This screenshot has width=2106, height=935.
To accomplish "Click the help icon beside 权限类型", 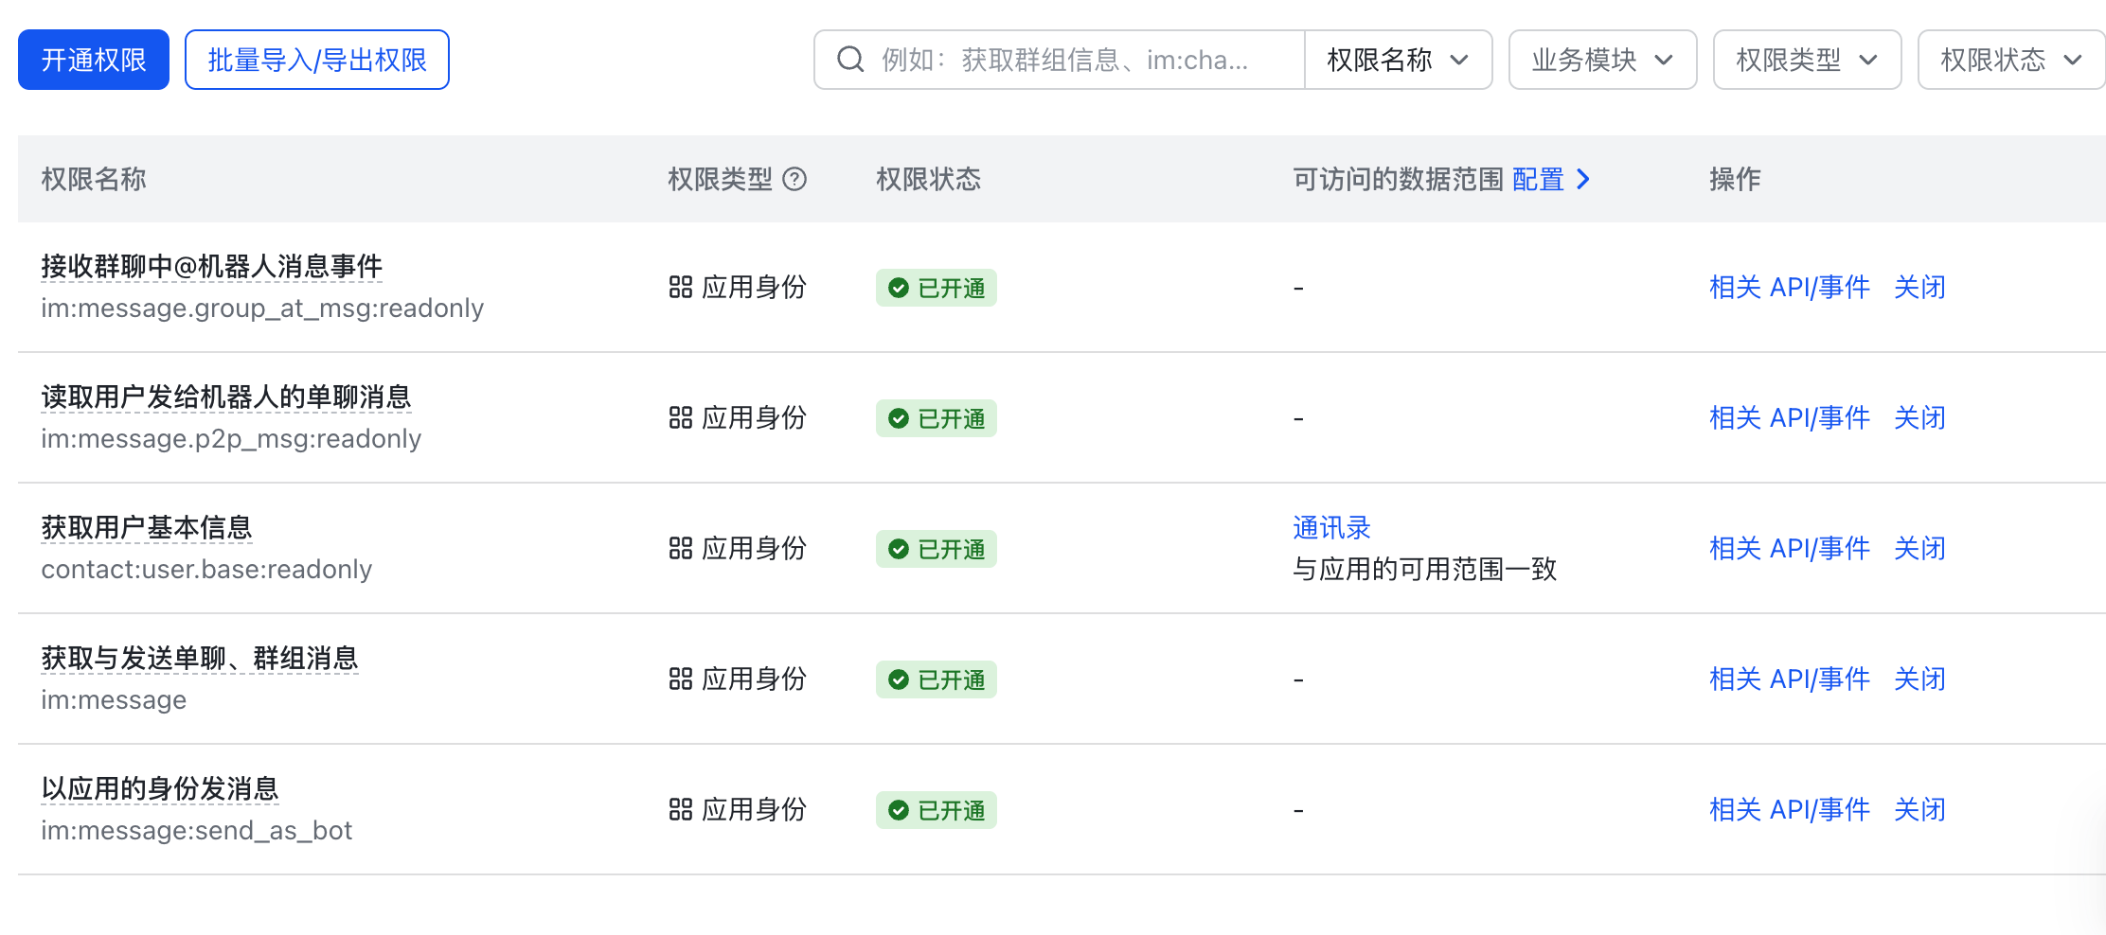I will point(794,179).
